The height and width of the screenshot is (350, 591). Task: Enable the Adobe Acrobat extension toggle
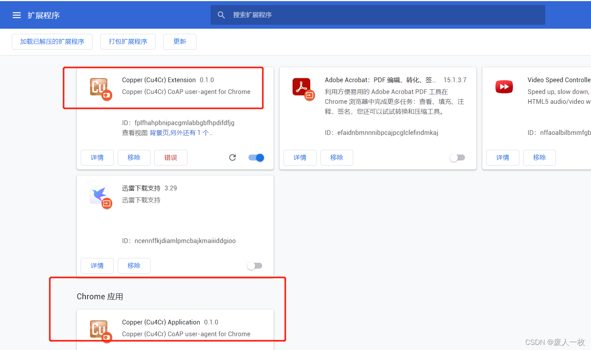pos(457,157)
